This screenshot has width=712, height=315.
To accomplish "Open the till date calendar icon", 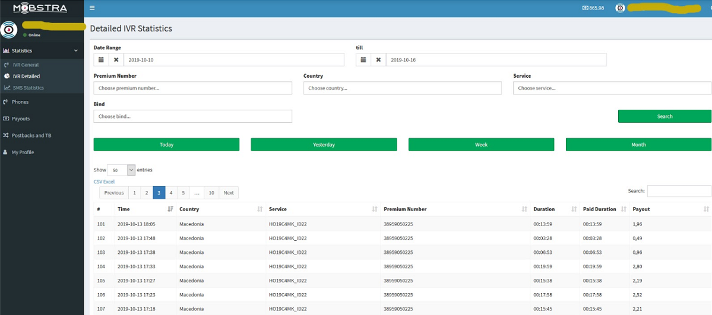I will tap(363, 59).
